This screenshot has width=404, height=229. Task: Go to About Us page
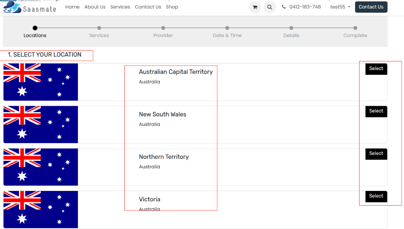pyautogui.click(x=95, y=7)
